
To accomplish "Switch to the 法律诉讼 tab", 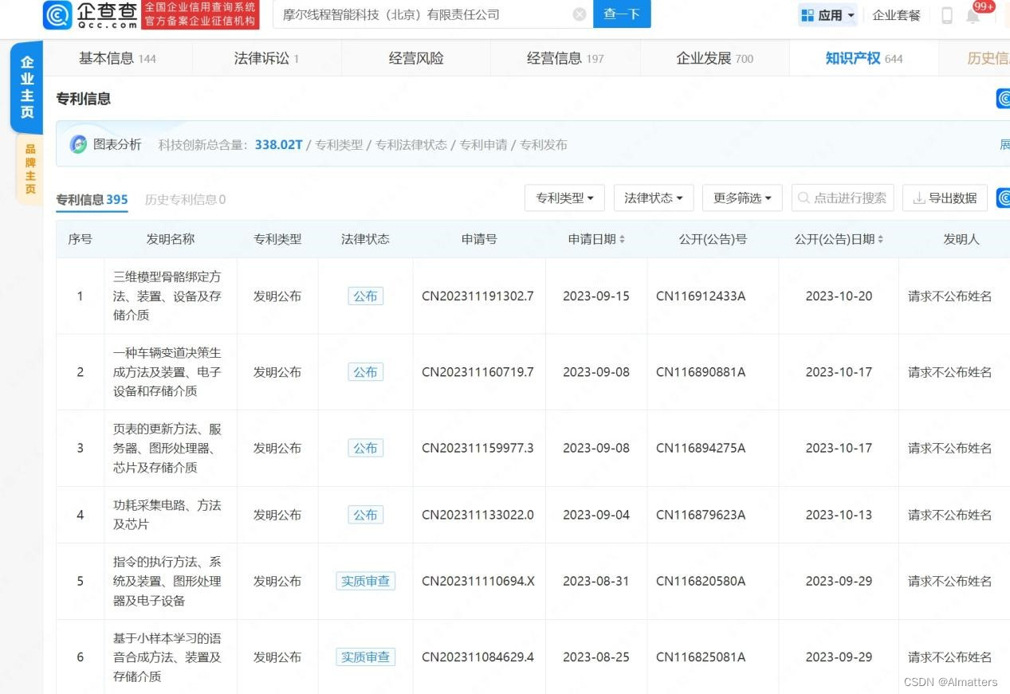I will pos(266,58).
